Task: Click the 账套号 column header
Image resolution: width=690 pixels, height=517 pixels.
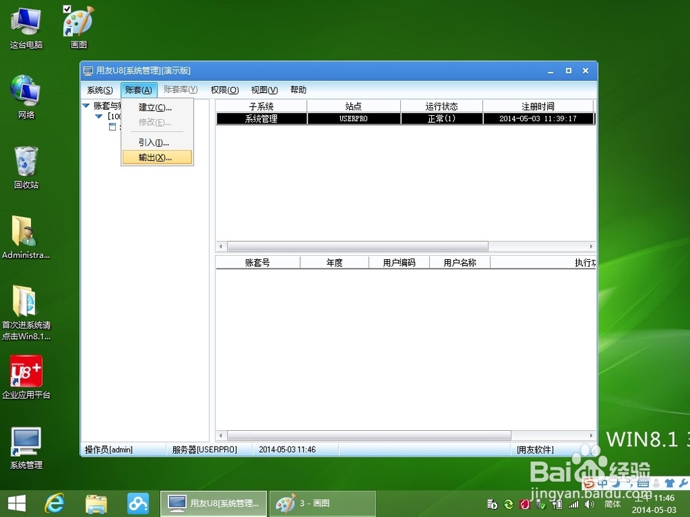Action: pos(258,263)
